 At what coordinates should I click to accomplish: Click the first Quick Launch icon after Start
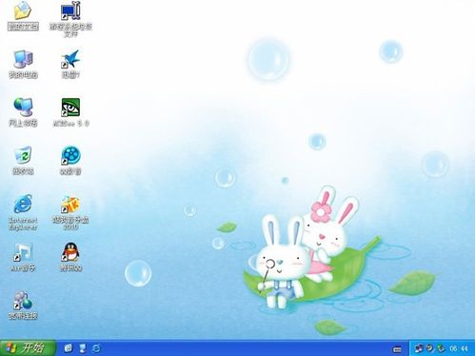click(x=69, y=348)
